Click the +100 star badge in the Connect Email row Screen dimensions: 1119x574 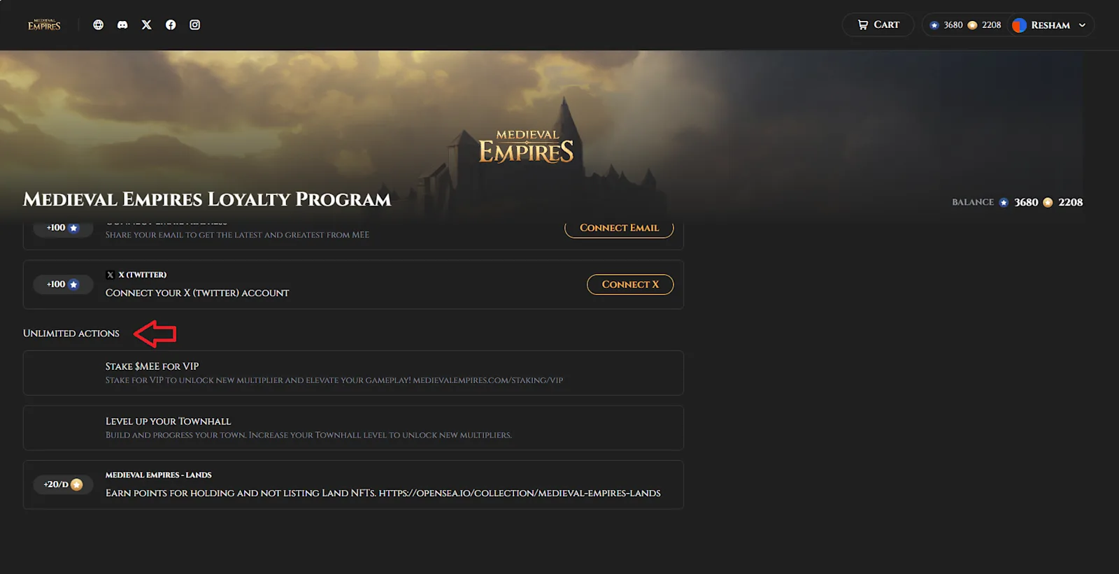pyautogui.click(x=63, y=228)
